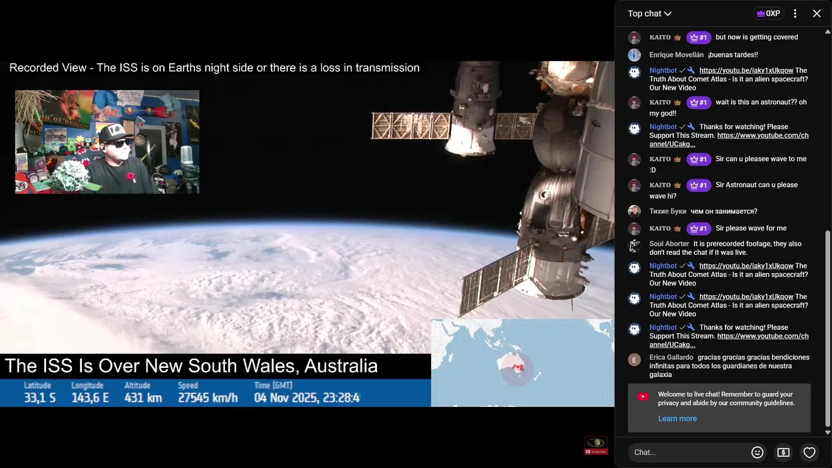Click the world map inset in video
This screenshot has height=468, width=832.
(523, 363)
